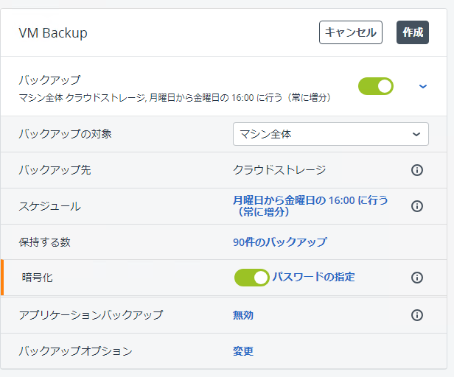View info icon for アプリケーションバックアップ

click(x=417, y=315)
